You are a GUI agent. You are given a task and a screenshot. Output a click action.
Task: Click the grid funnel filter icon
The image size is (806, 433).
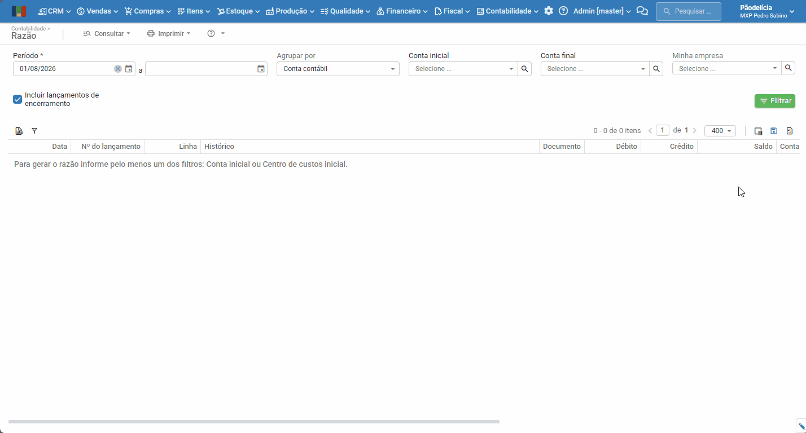(34, 131)
